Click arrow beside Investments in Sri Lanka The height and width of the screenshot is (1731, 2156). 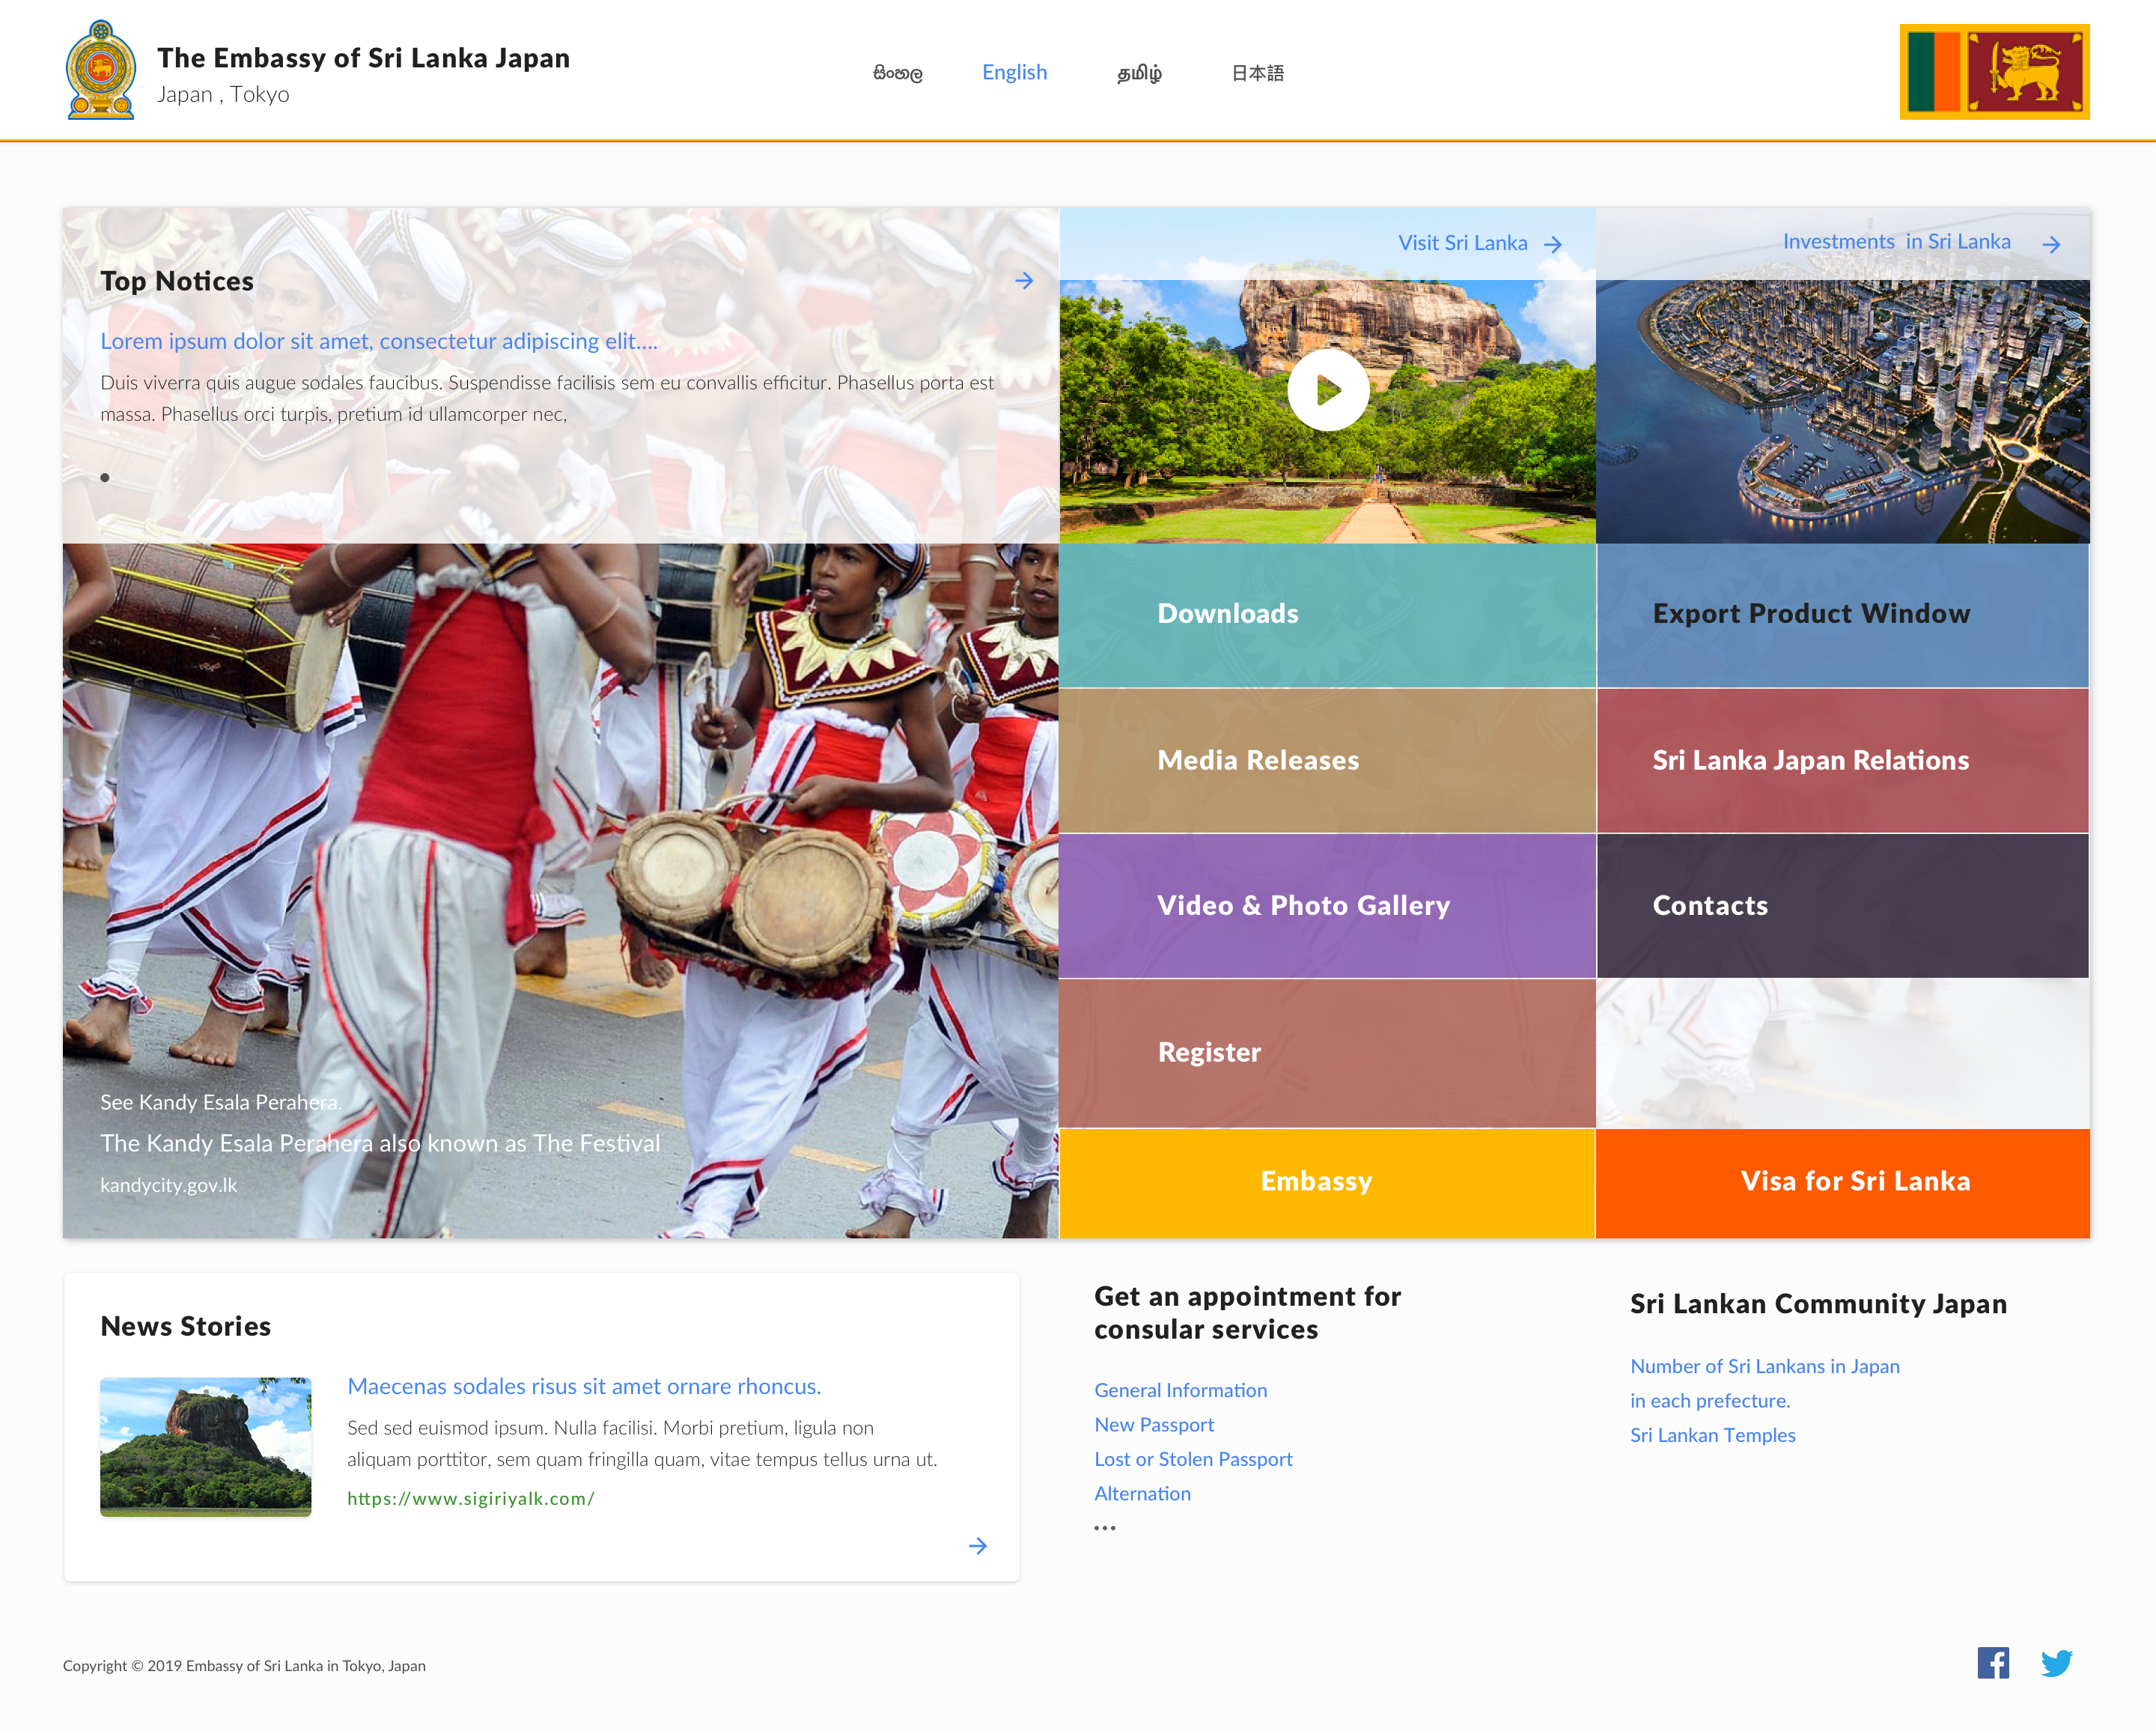(2051, 244)
